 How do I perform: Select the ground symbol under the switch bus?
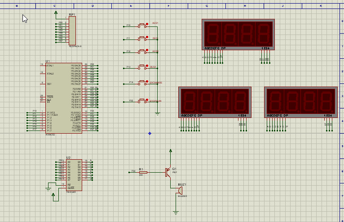pos(157,114)
